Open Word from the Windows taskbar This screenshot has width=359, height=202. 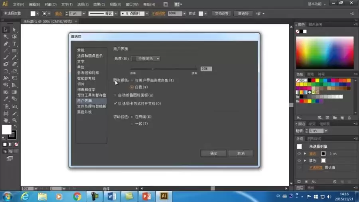coord(112,196)
